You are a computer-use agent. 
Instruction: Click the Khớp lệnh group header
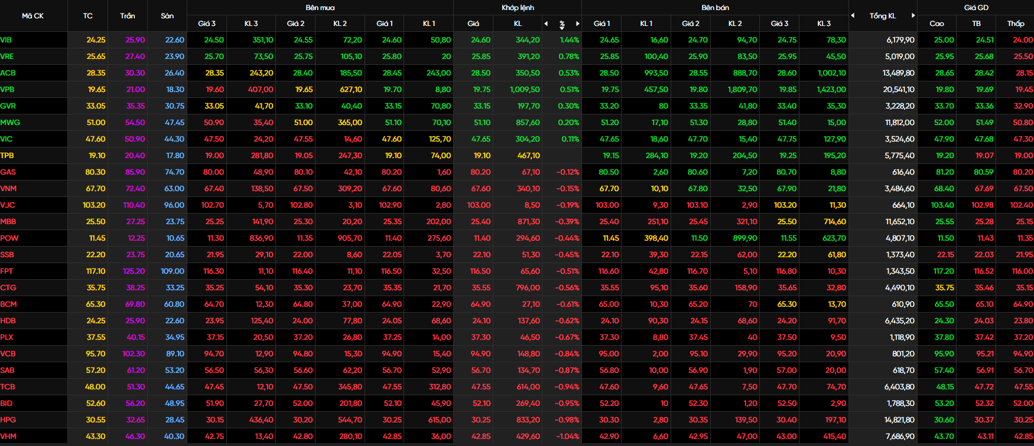518,8
